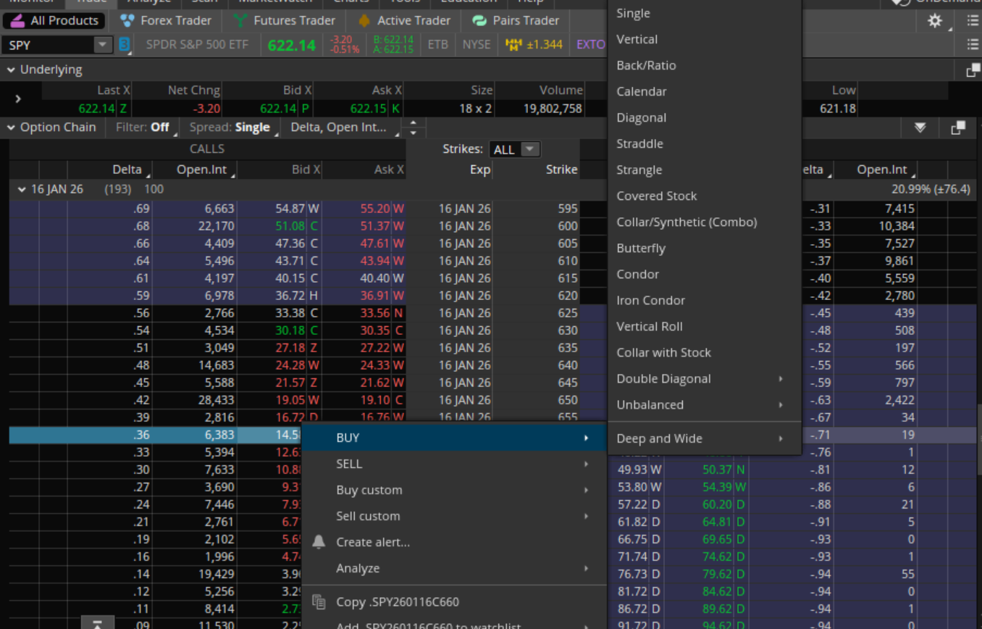Click the double-chevron down icon in the Option Chain header

click(920, 128)
